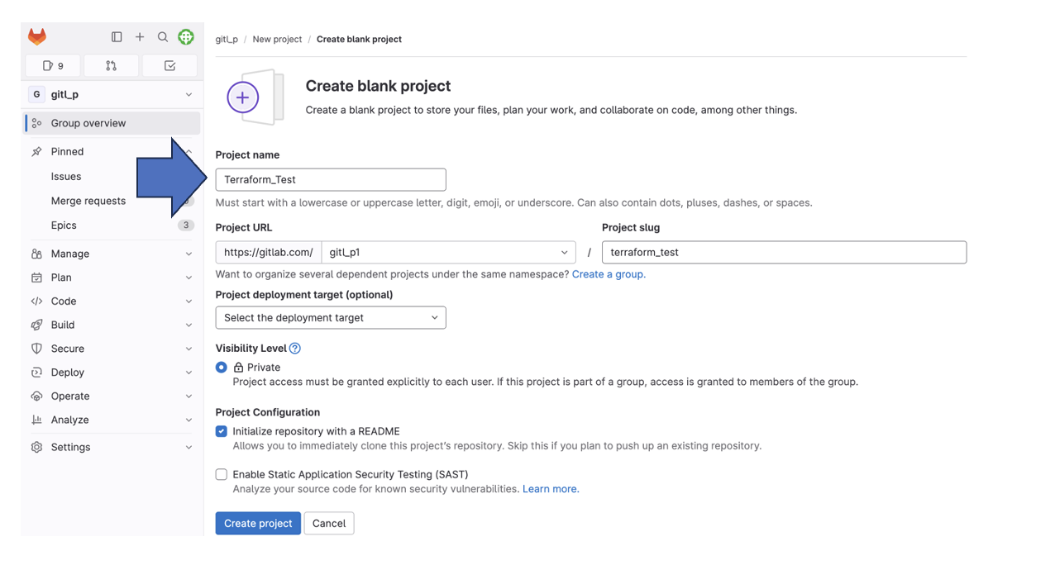Check Enable Static Application Security Testing
The height and width of the screenshot is (565, 1055).
[221, 474]
